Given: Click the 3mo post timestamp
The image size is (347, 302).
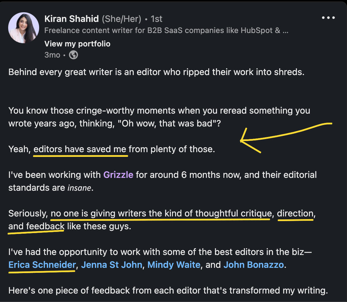Looking at the screenshot, I should point(52,55).
